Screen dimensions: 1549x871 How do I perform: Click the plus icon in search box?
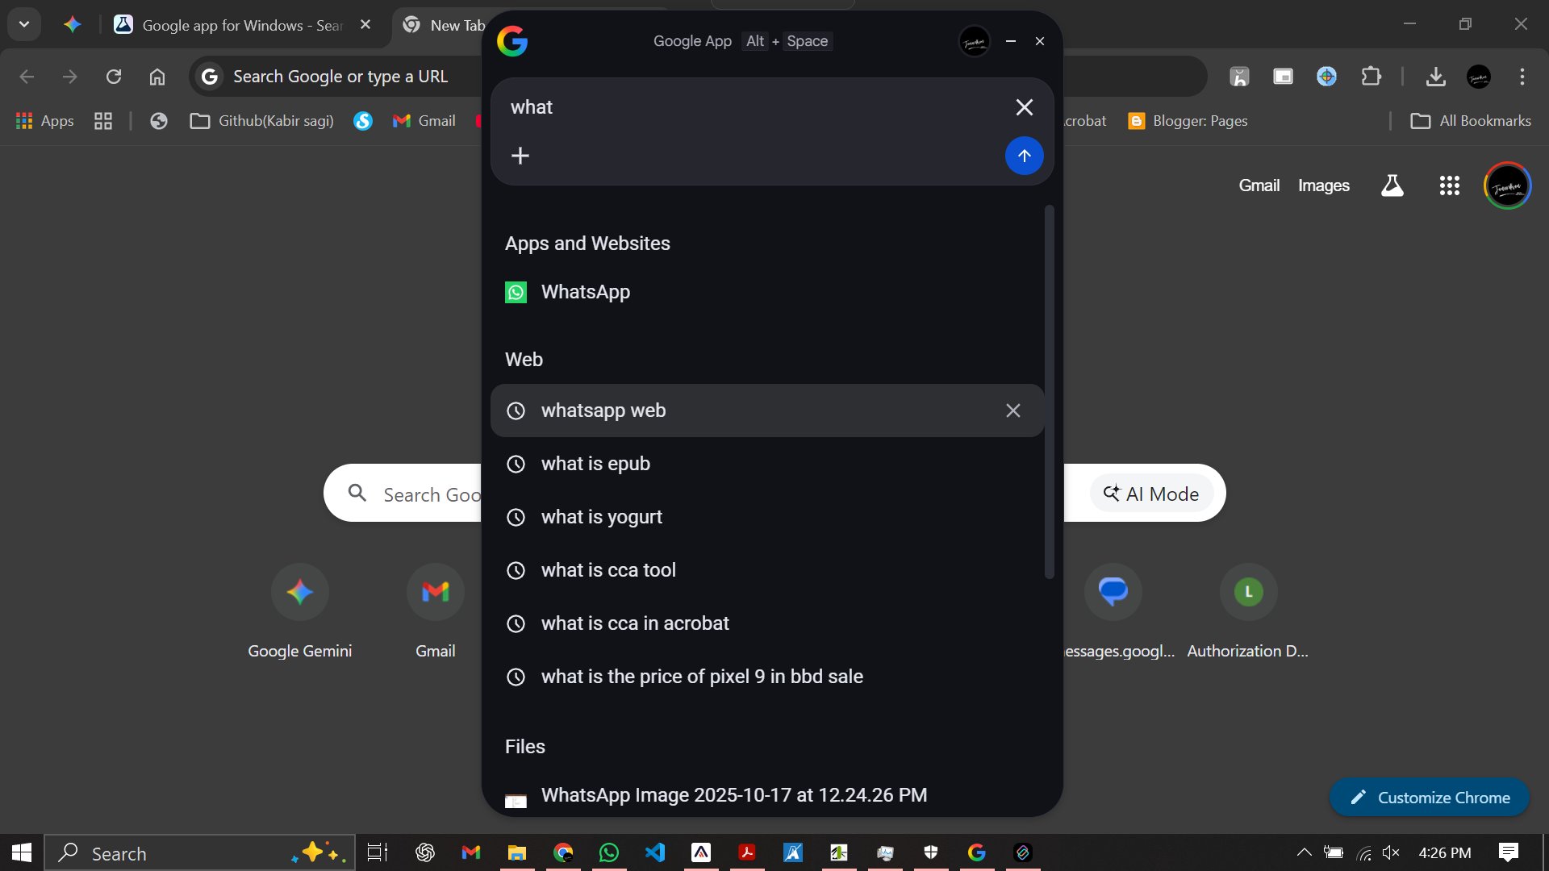(x=520, y=156)
